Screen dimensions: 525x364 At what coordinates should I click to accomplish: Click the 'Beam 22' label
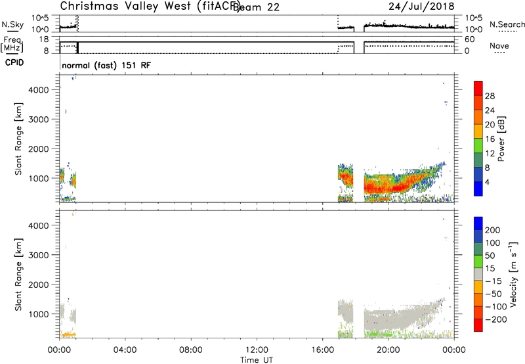[256, 7]
